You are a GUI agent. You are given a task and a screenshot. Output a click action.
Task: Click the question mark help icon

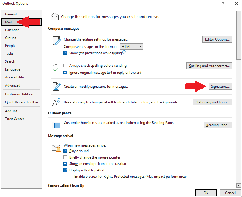pos(223,3)
